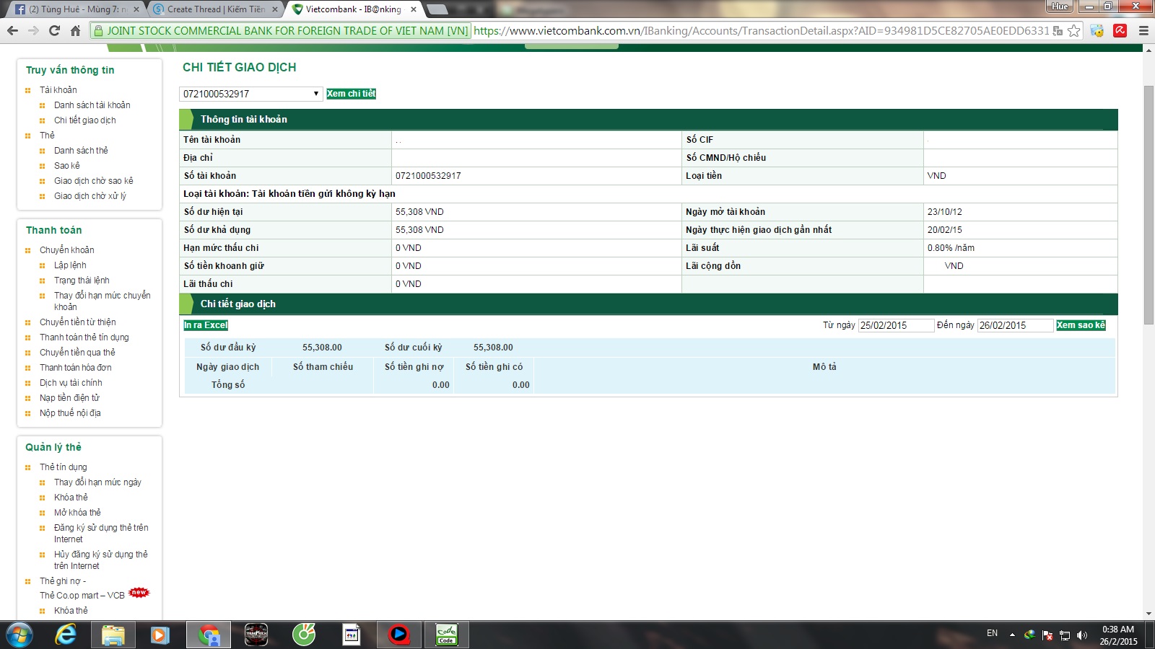Open Giao dịch chờ sao kê link
The image size is (1155, 649).
coord(93,181)
